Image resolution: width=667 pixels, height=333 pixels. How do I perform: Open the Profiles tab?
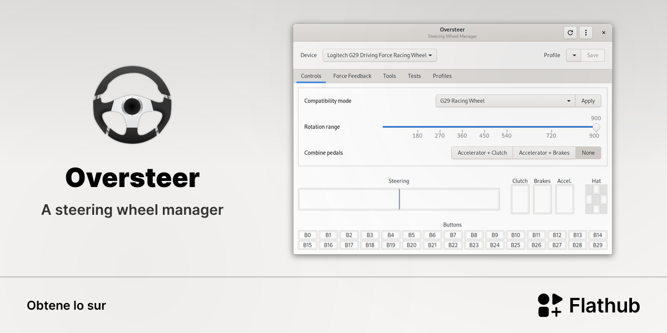click(x=442, y=76)
